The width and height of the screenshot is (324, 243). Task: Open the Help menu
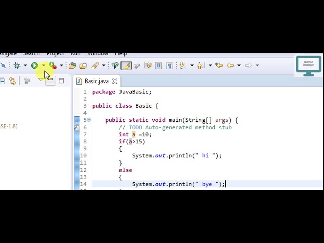tap(121, 54)
